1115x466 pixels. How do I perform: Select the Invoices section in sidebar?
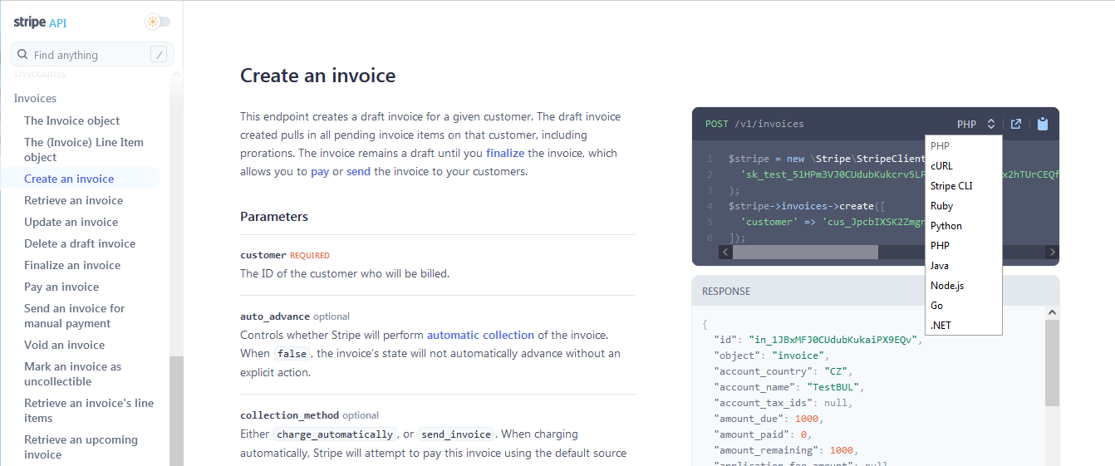point(35,98)
